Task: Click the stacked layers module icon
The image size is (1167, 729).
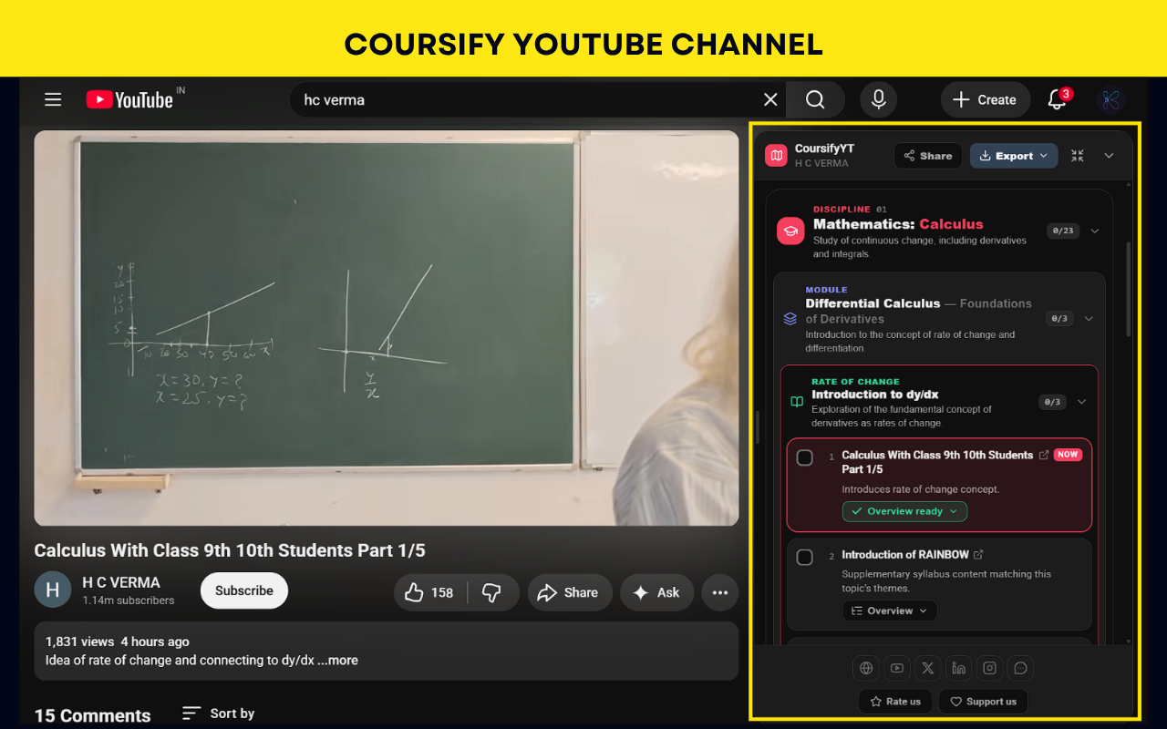Action: click(790, 319)
